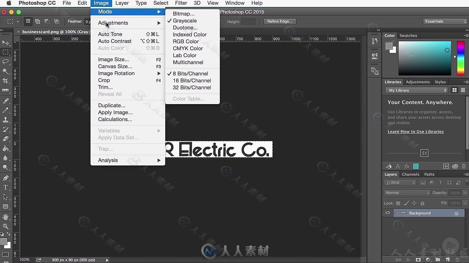Image resolution: width=469 pixels, height=263 pixels.
Task: Select the Magic Wand tool
Action: pyautogui.click(x=5, y=71)
